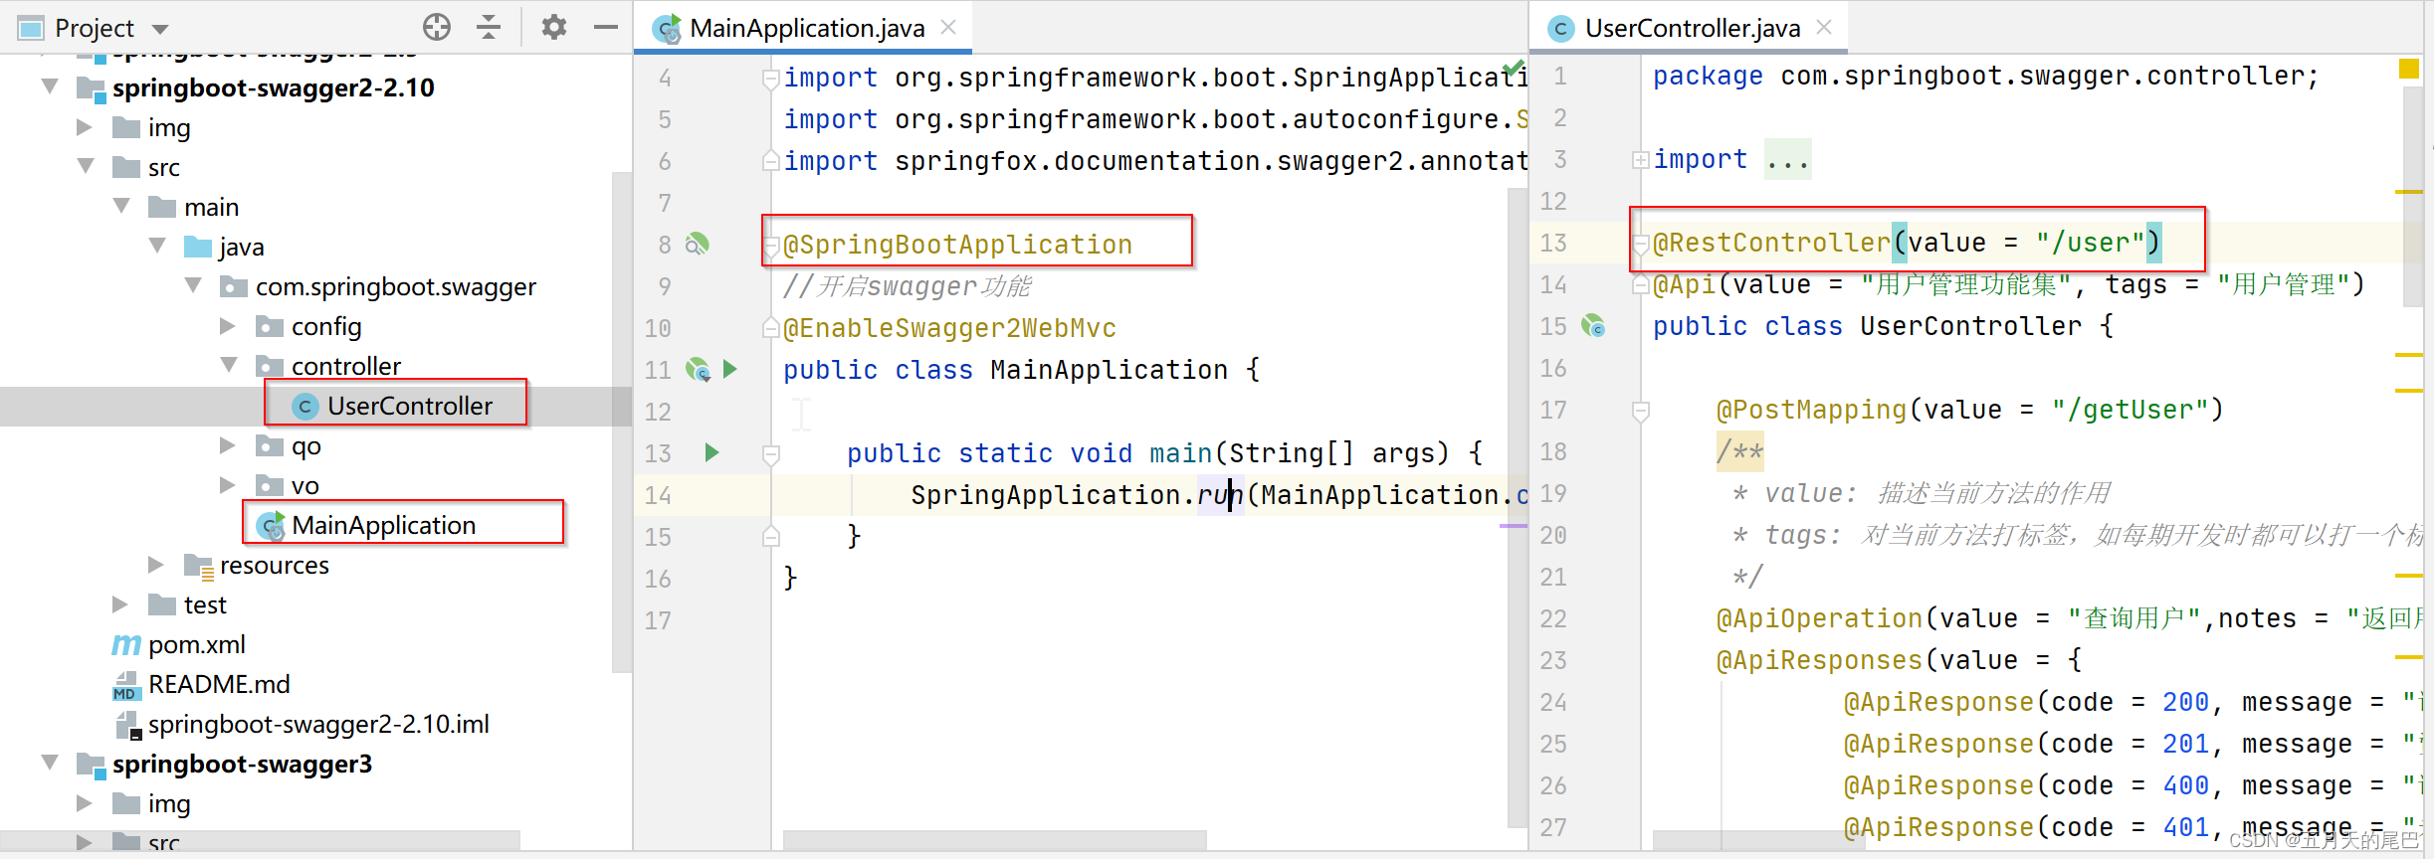Click MainApplication editor horizontal scrollbar
The image size is (2434, 859).
click(x=995, y=840)
